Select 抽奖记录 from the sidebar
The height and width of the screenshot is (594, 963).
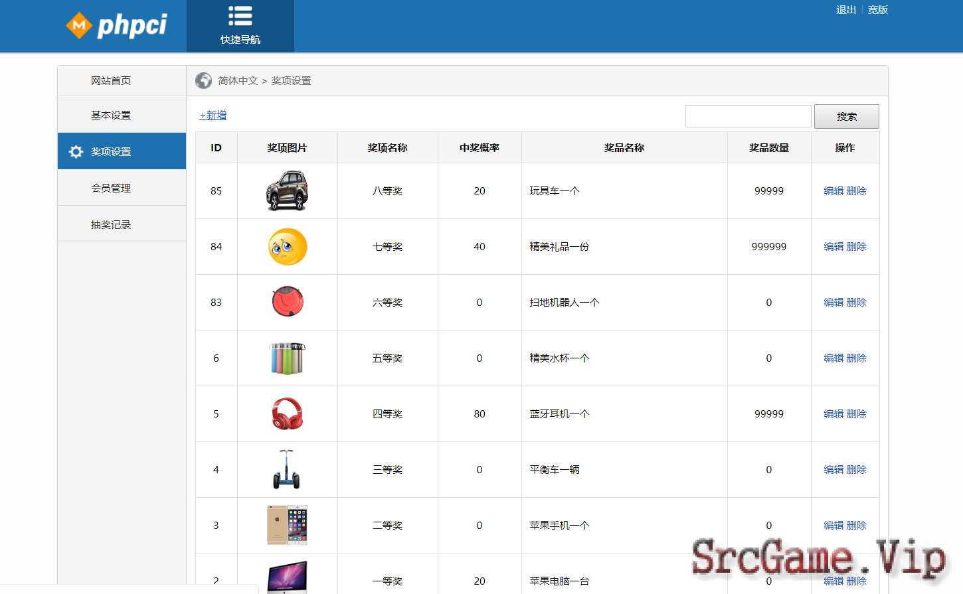[111, 225]
